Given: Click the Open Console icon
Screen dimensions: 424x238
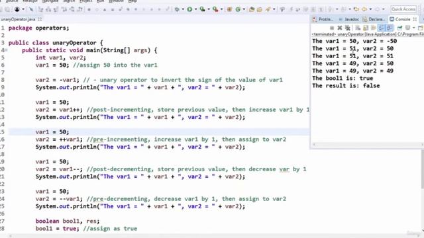Looking at the screenshot, I should tap(421, 28).
